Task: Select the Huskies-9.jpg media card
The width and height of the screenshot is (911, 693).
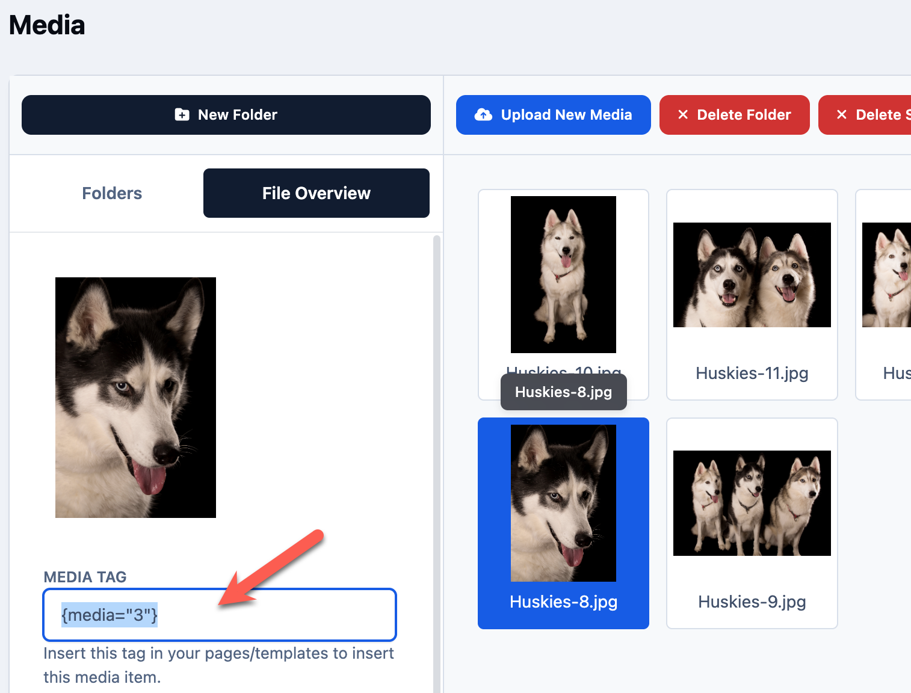Action: (x=752, y=523)
